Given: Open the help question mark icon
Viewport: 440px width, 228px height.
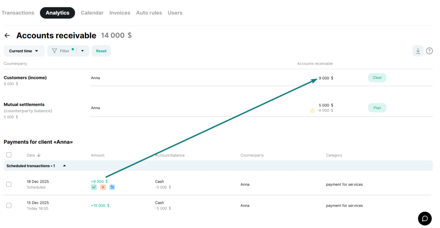Looking at the screenshot, I should coord(429,51).
